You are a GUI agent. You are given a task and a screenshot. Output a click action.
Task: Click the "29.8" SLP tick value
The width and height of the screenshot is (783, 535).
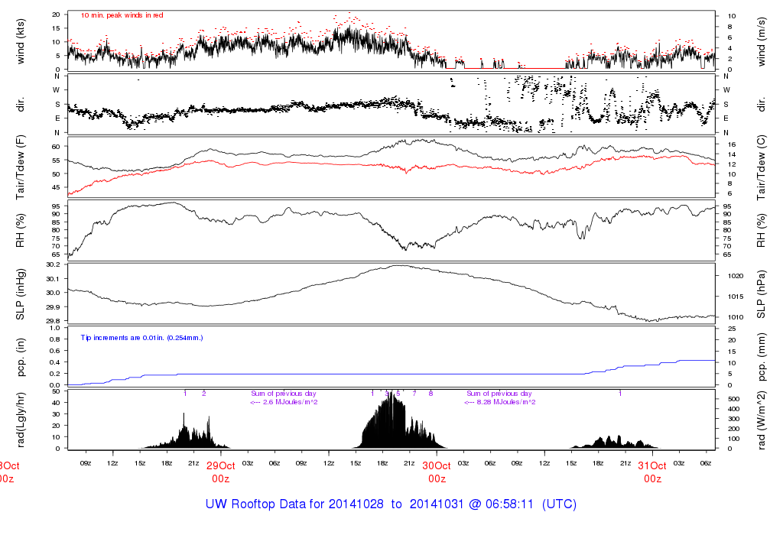(x=53, y=321)
